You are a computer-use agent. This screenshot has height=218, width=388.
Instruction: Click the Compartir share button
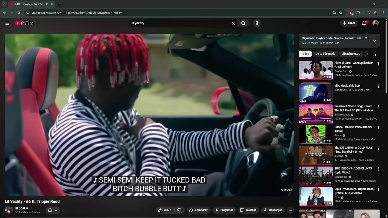[198, 210]
